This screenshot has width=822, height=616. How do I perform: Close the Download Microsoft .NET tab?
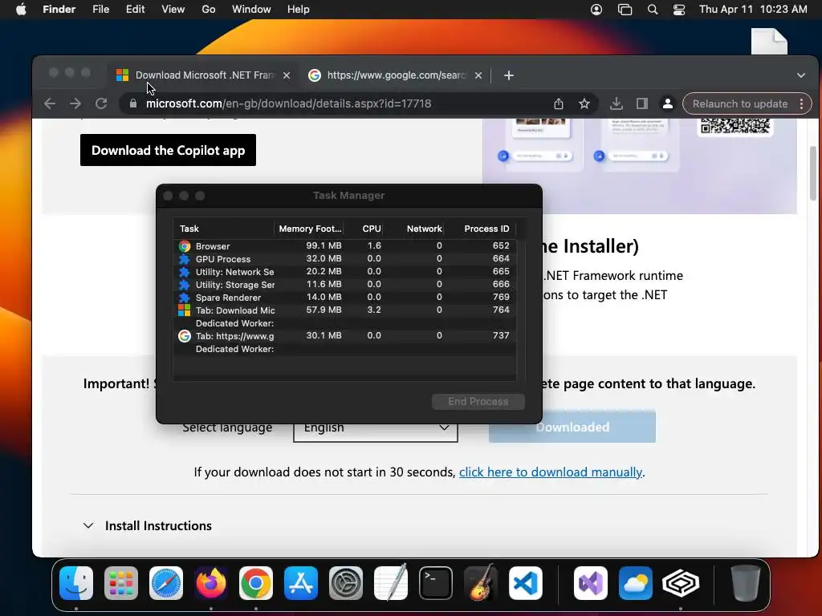point(287,75)
